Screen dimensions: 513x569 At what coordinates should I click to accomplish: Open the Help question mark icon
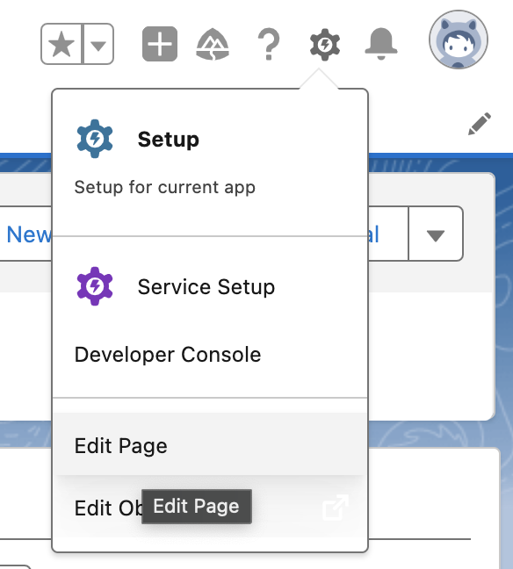pyautogui.click(x=269, y=44)
